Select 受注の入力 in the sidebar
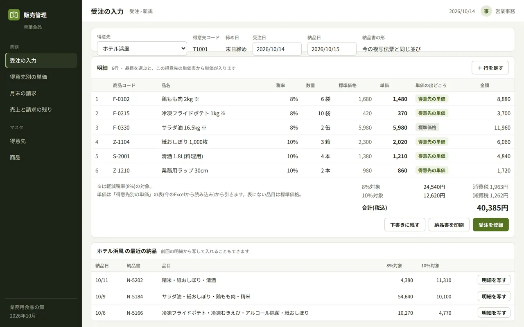524x327 pixels. point(41,60)
